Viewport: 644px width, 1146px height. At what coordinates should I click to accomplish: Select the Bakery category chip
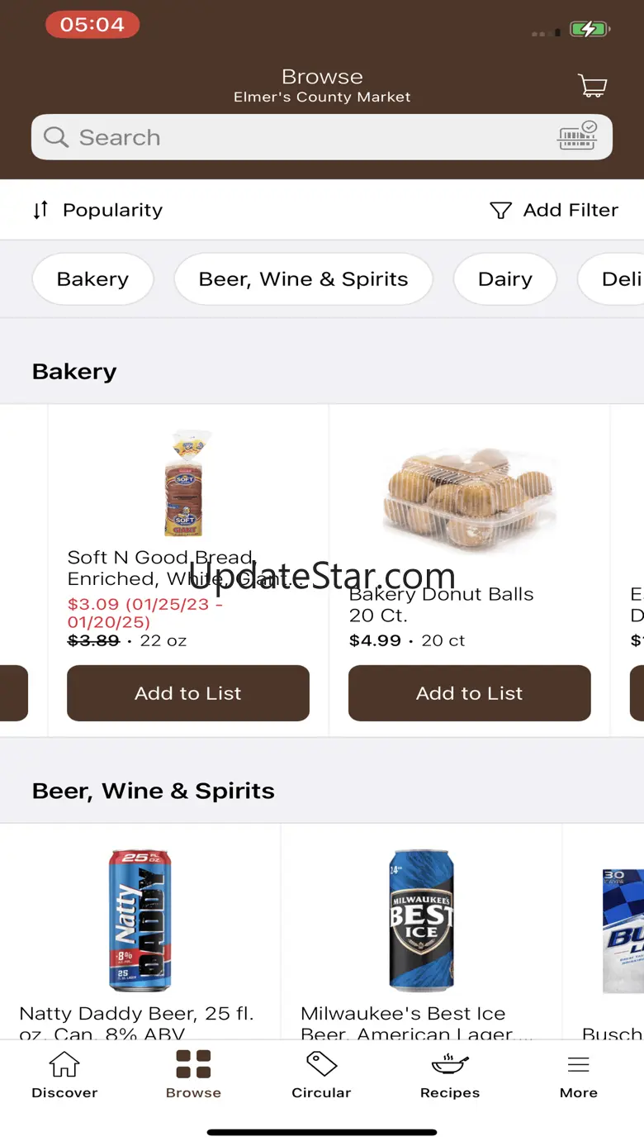coord(92,279)
